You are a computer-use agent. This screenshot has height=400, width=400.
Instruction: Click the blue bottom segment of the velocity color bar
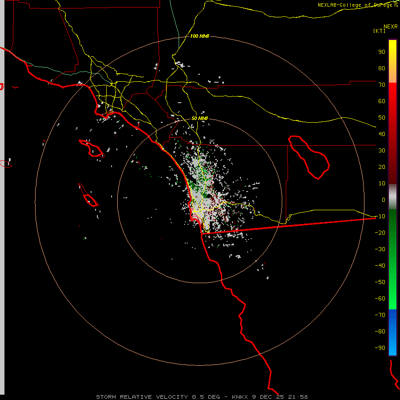(392, 332)
